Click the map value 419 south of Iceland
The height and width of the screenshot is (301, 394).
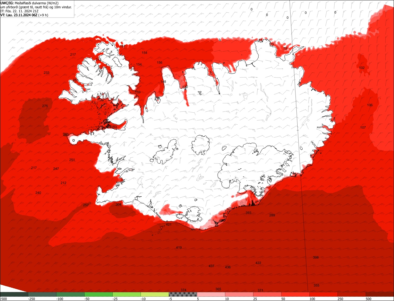(x=179, y=248)
